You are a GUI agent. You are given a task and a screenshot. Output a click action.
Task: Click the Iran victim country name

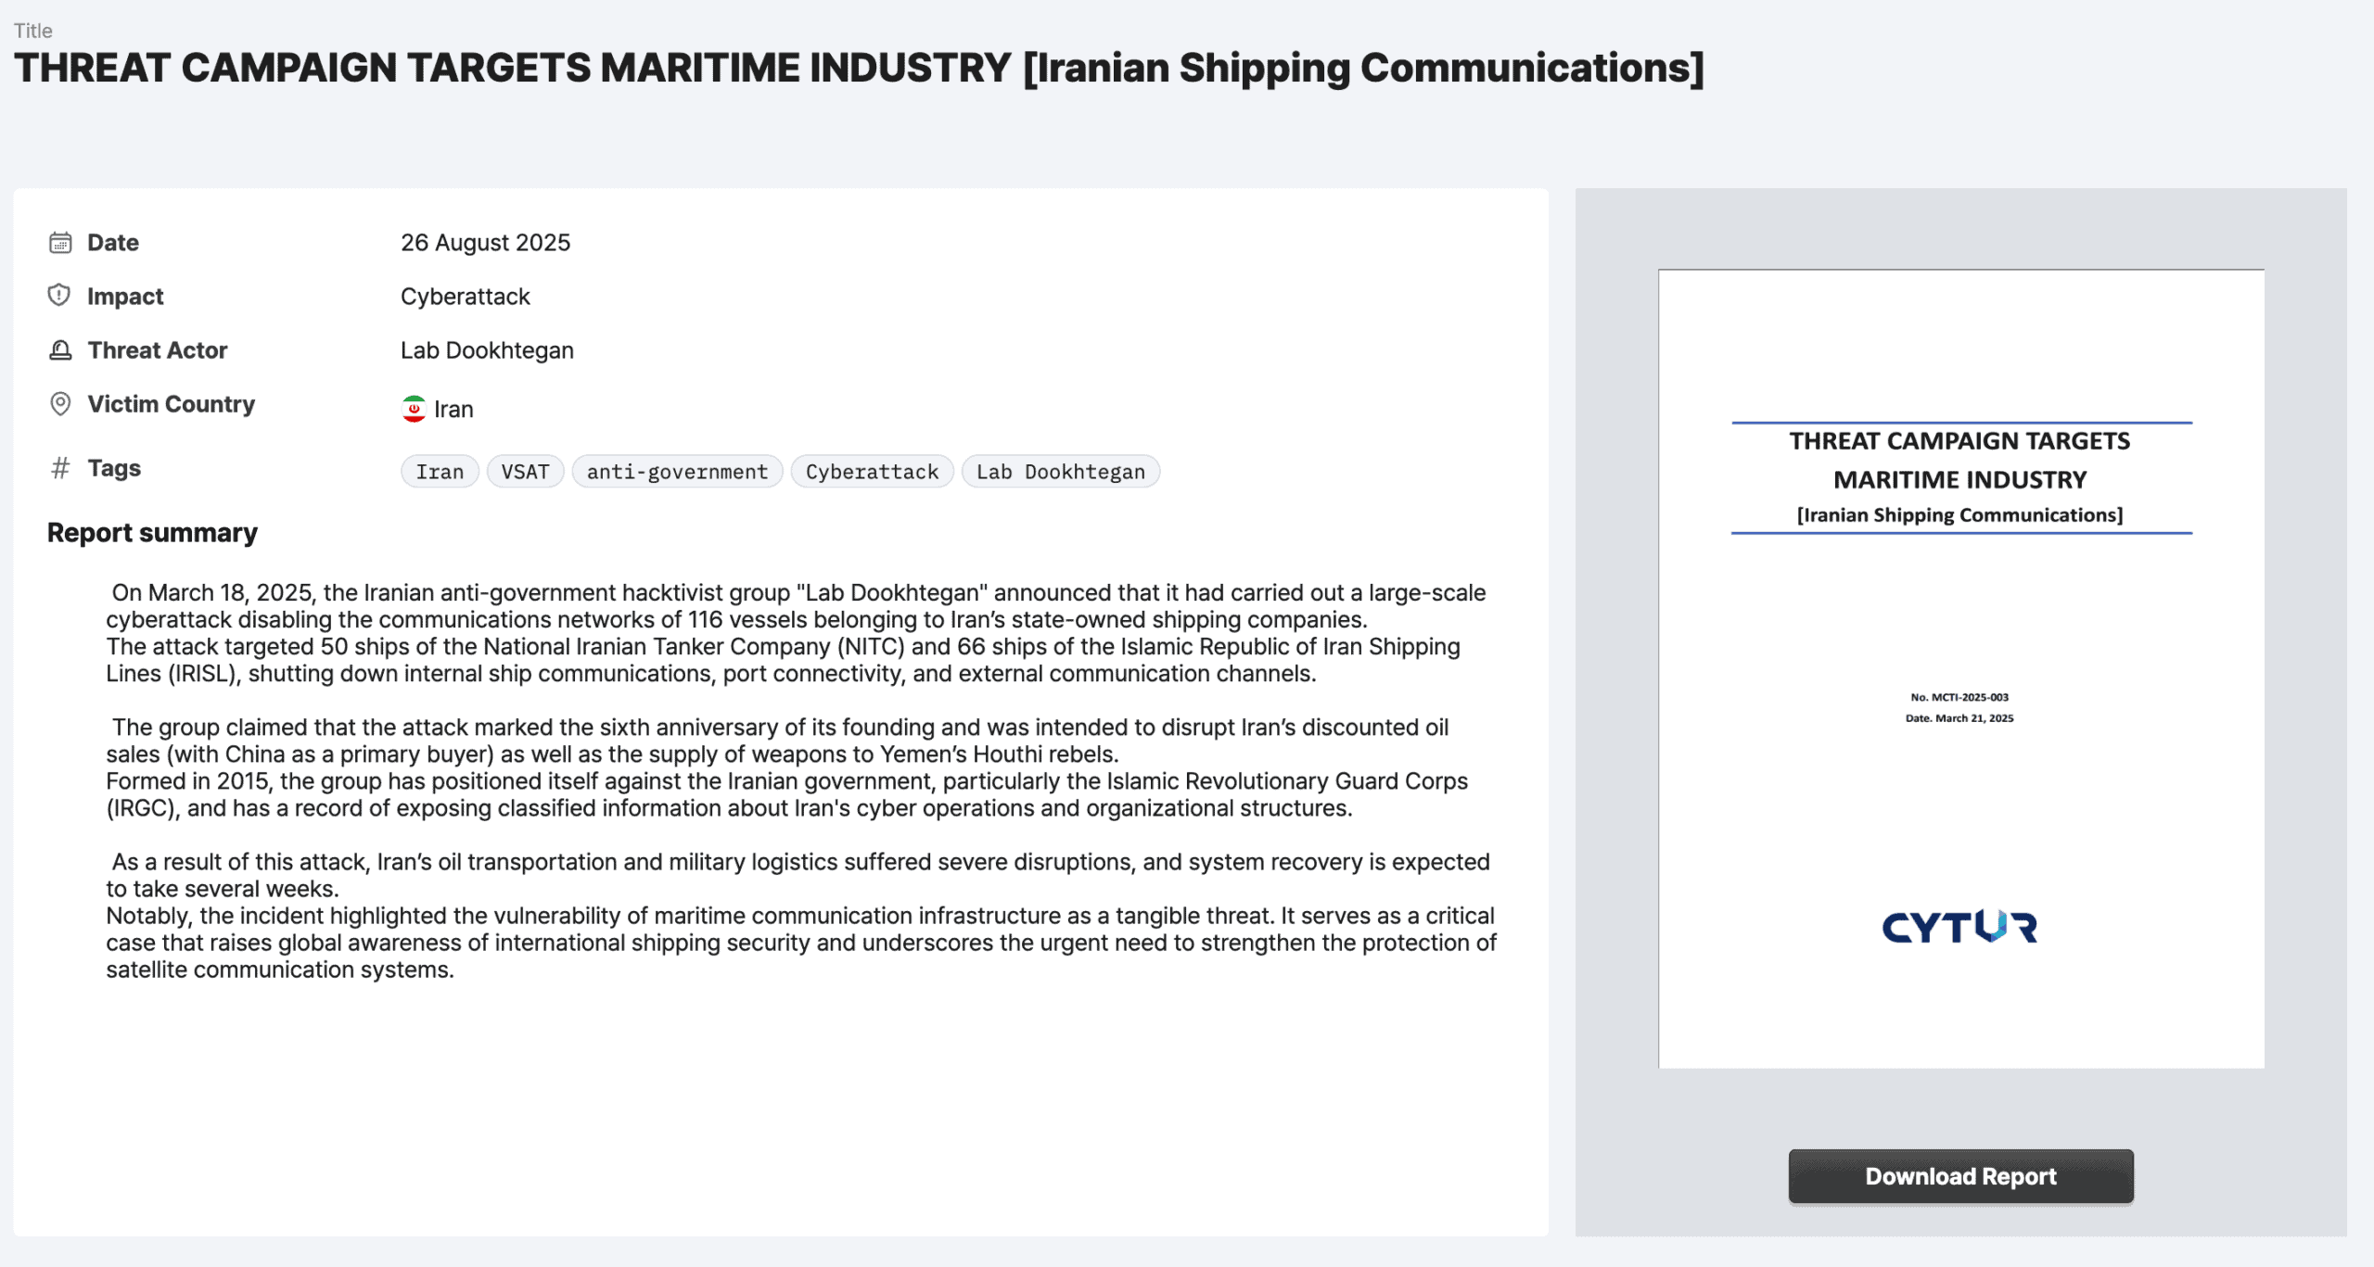453,410
